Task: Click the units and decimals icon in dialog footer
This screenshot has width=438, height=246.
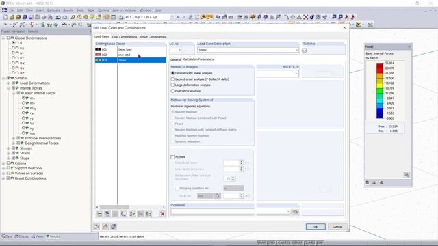Action: [x=105, y=226]
